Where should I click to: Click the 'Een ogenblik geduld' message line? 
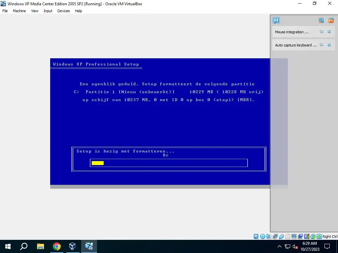coord(167,84)
